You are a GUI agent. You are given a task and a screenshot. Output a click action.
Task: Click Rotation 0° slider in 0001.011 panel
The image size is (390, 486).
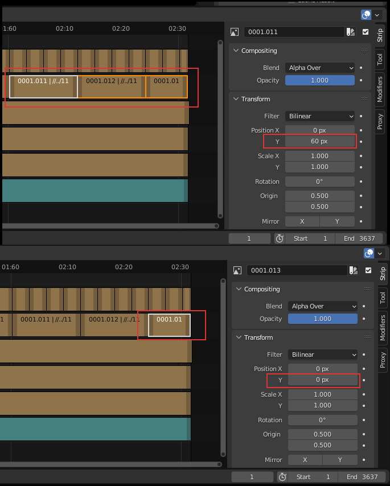click(x=319, y=182)
